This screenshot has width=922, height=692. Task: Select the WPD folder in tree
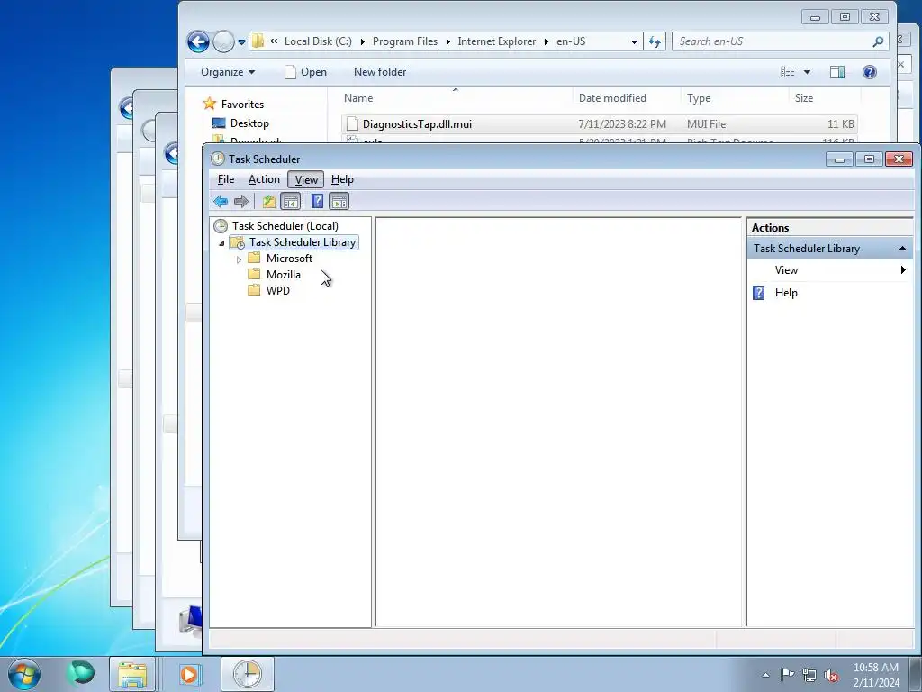278,291
